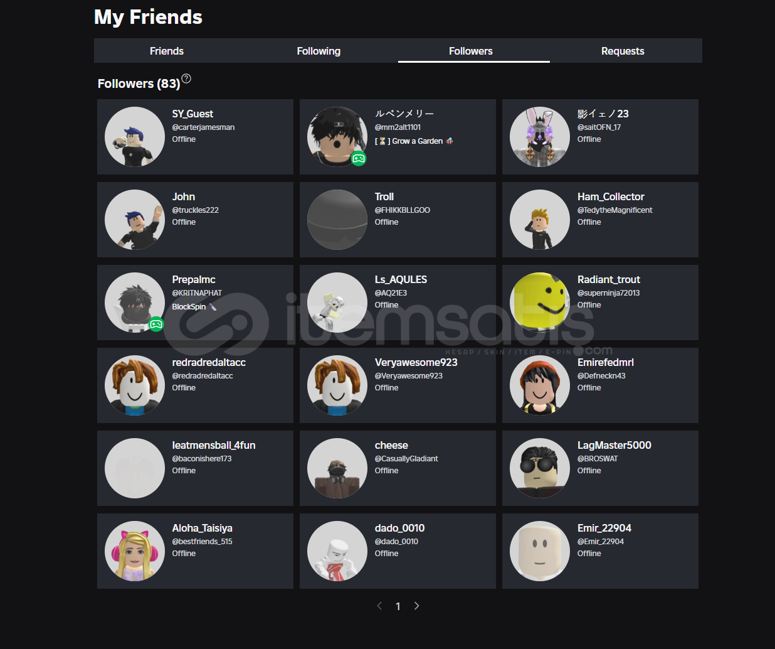Screen dimensions: 775x649
Task: Open Radiant_trout yellow smiley avatar
Action: coord(540,303)
